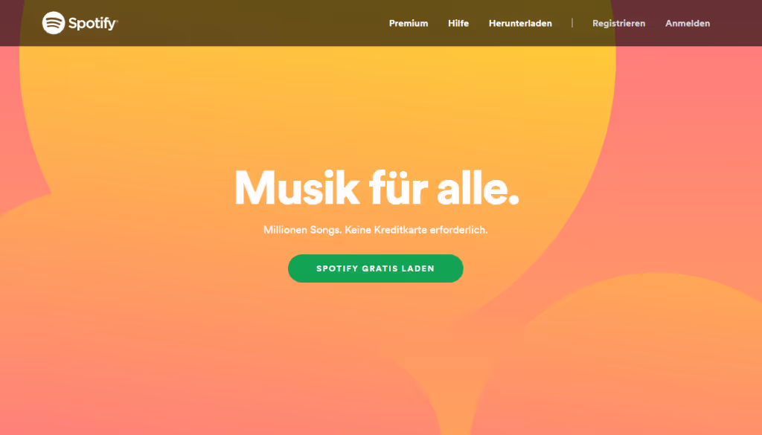Open the Premium page from navigation
Image resolution: width=762 pixels, height=435 pixels.
pos(409,23)
